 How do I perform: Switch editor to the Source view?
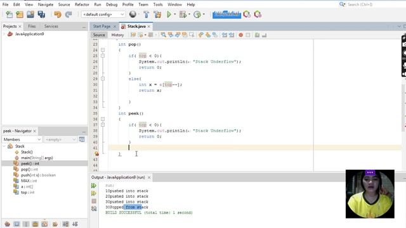point(99,35)
